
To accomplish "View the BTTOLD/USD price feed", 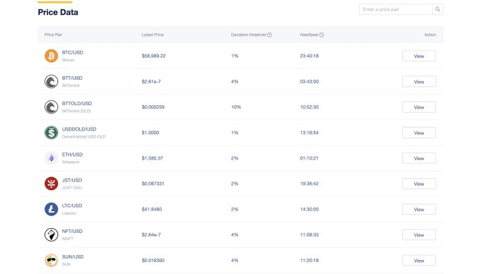I will (418, 107).
